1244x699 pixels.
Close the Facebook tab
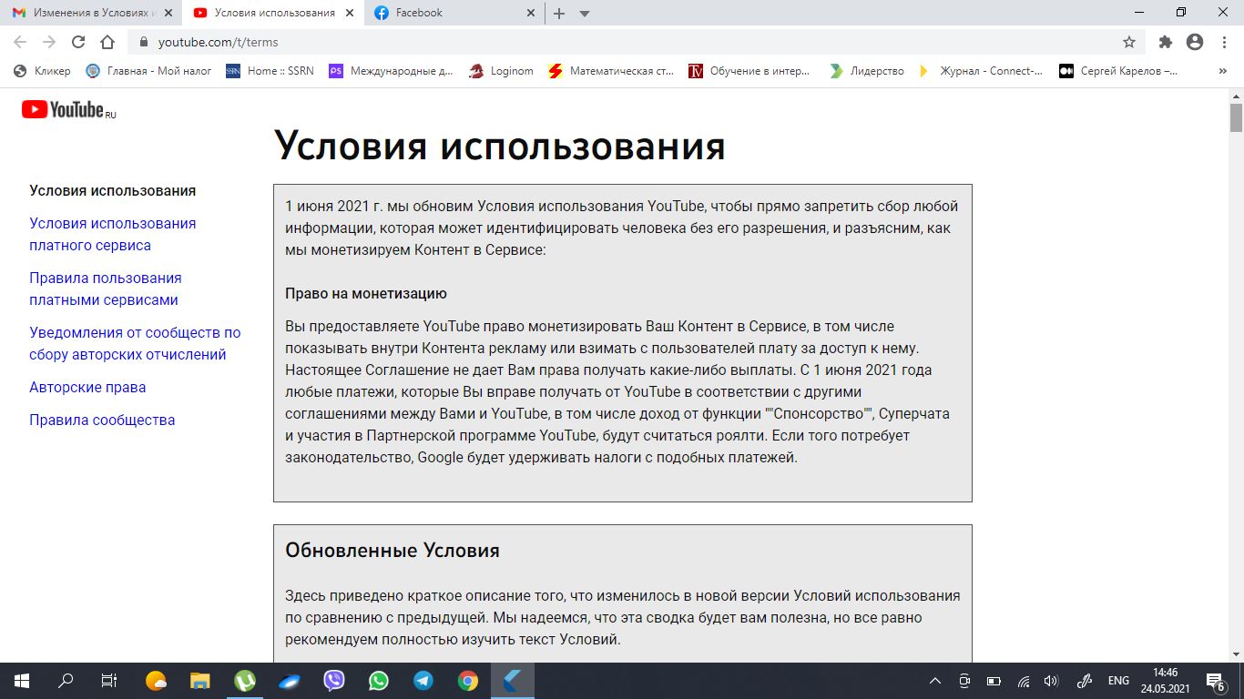pyautogui.click(x=531, y=14)
